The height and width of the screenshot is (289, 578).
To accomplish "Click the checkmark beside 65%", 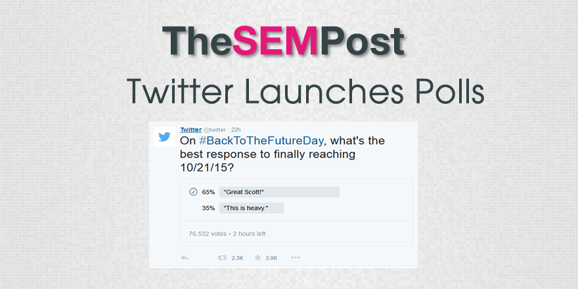I will coord(193,192).
